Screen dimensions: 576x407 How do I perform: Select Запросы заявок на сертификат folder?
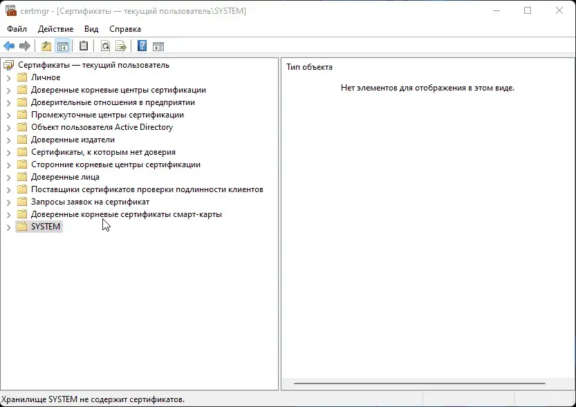[91, 202]
